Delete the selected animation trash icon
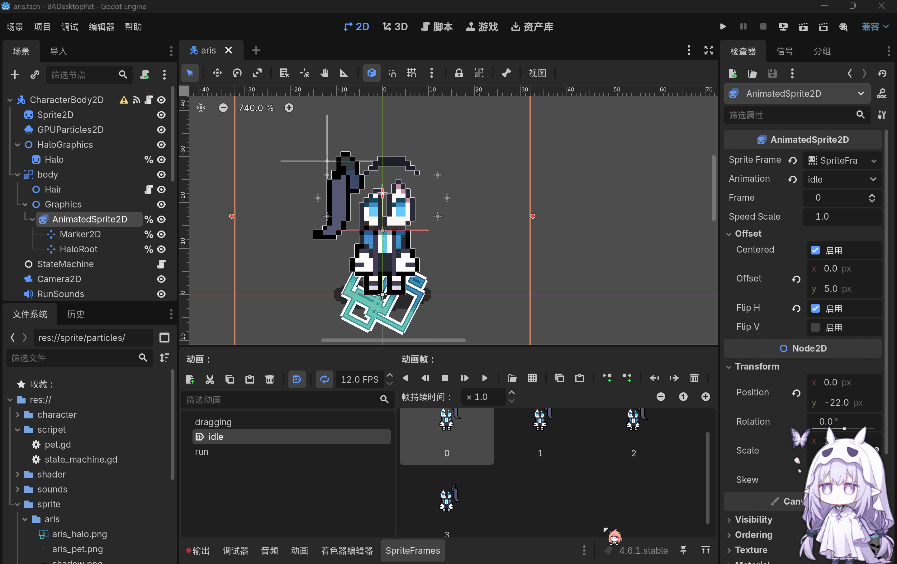Viewport: 897px width, 564px height. coord(269,379)
